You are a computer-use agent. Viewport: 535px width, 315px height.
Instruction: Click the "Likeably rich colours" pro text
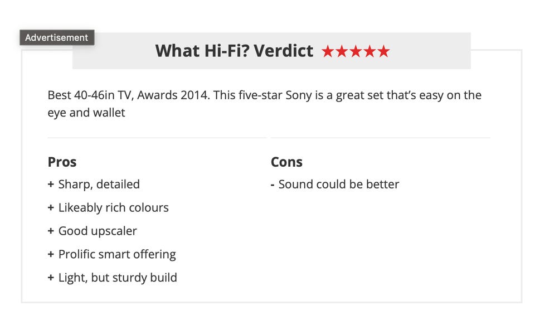[x=114, y=208]
